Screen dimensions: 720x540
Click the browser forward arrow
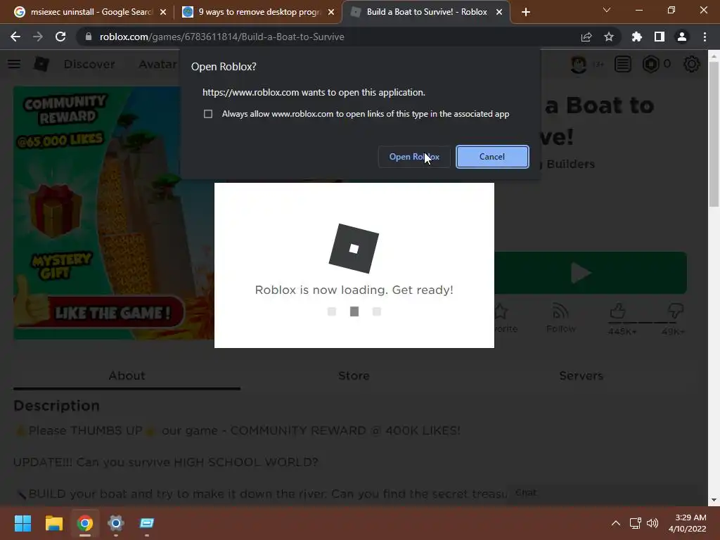(x=38, y=37)
